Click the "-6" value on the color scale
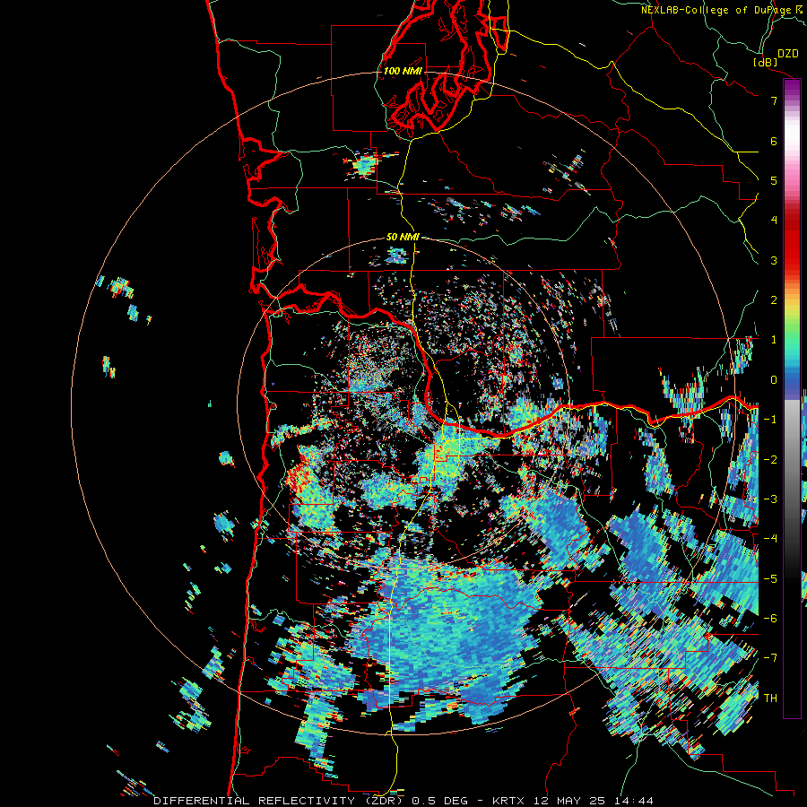 [770, 618]
